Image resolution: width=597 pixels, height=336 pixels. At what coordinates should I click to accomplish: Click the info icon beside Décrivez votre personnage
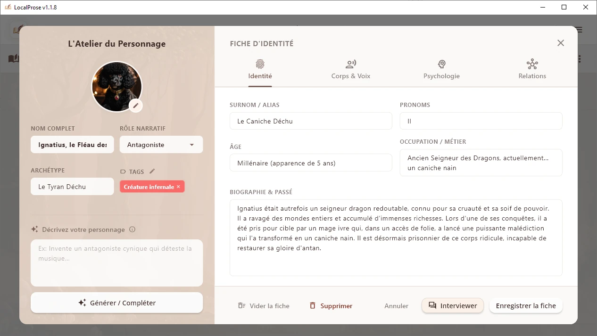(132, 229)
